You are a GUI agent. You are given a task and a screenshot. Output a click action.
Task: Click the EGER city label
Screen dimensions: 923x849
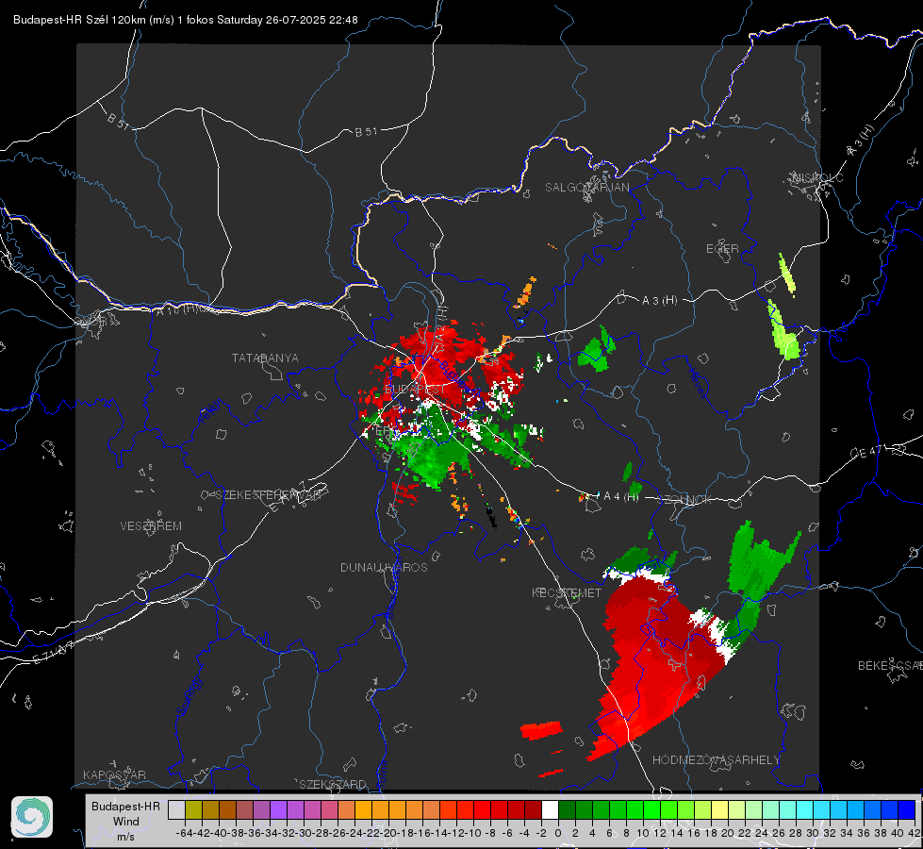coord(722,249)
